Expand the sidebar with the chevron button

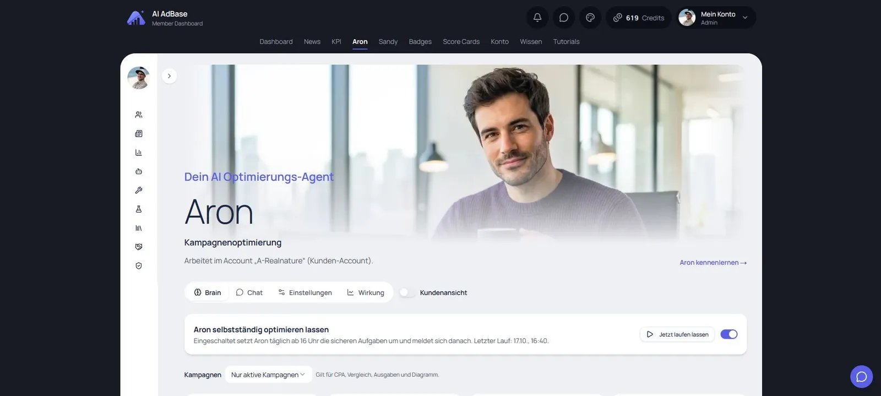tap(169, 76)
